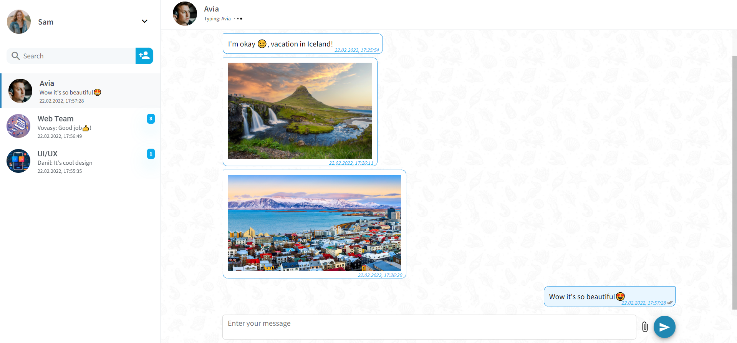Click the 17:26:11 timestamp under the waterfall photo
Image resolution: width=737 pixels, height=343 pixels.
click(x=351, y=163)
